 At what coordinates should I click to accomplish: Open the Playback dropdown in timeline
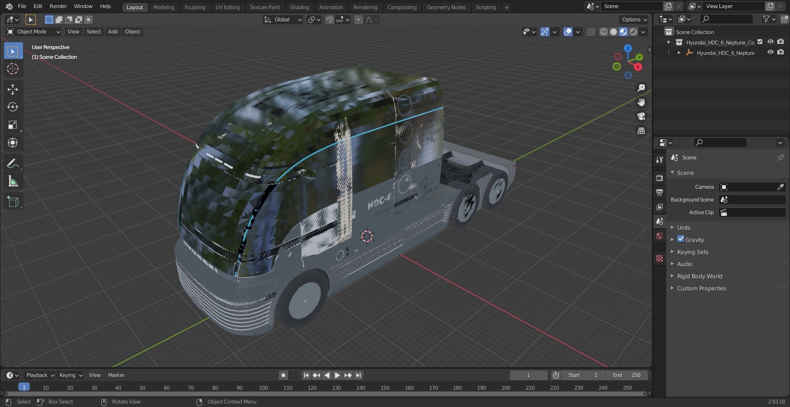coord(40,375)
